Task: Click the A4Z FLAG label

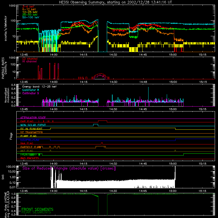Action: pos(27,151)
